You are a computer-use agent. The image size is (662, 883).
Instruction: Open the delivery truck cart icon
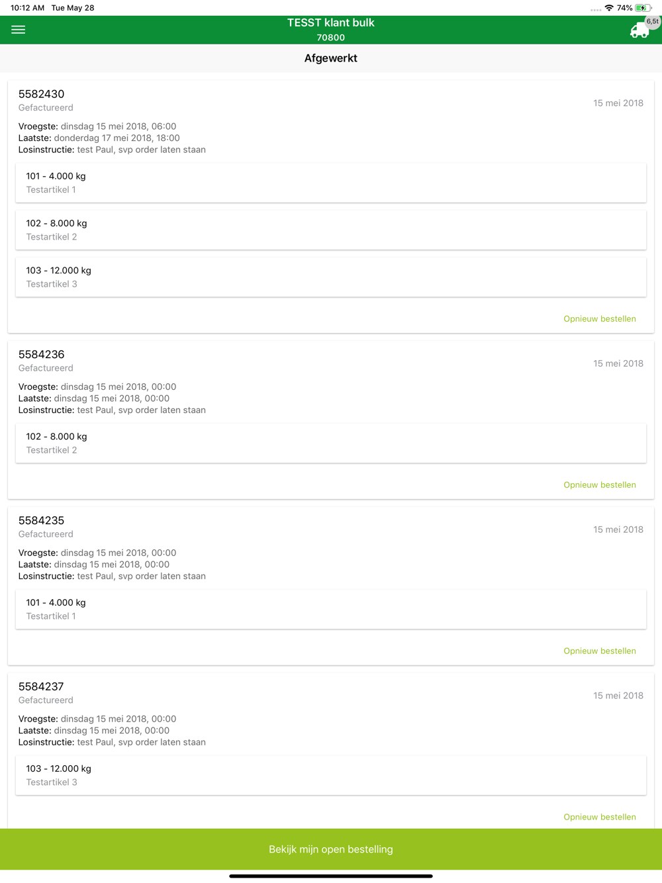pos(639,31)
